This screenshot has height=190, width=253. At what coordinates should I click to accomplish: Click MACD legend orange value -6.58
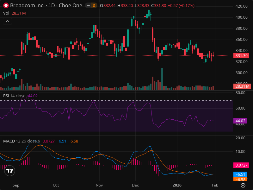[x=73, y=141]
